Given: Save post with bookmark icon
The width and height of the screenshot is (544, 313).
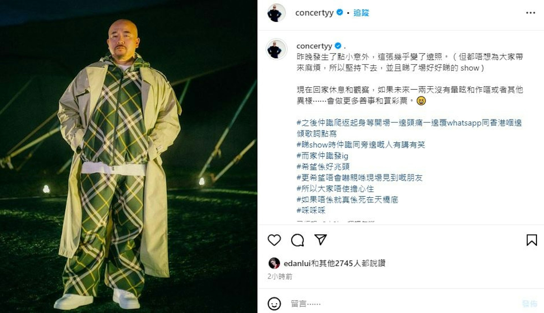Looking at the screenshot, I should [532, 240].
